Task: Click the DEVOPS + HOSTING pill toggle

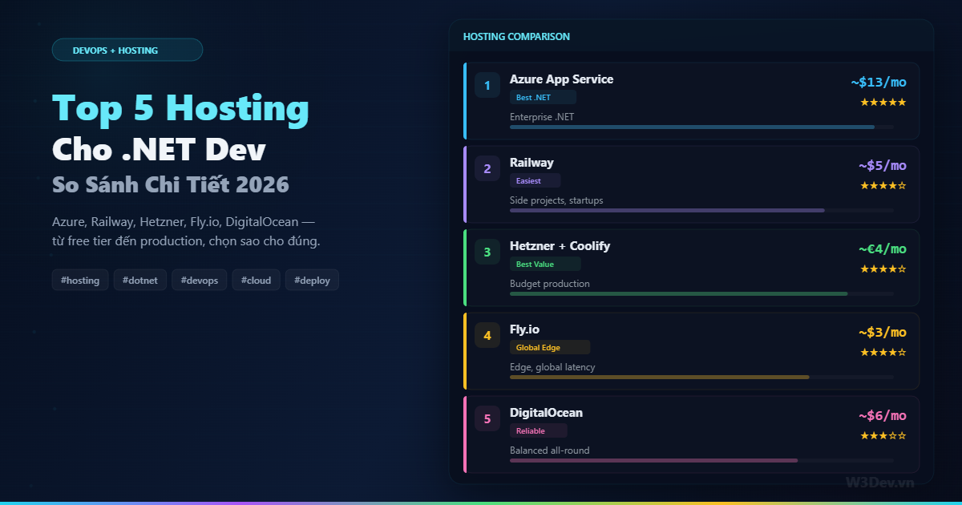Action: coord(127,49)
